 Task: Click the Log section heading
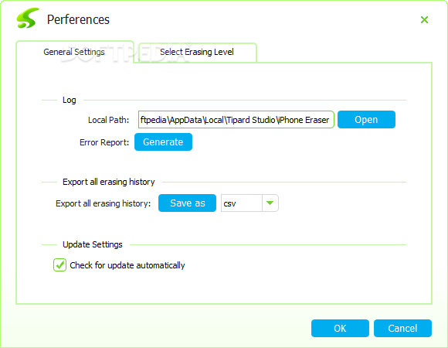tap(70, 100)
